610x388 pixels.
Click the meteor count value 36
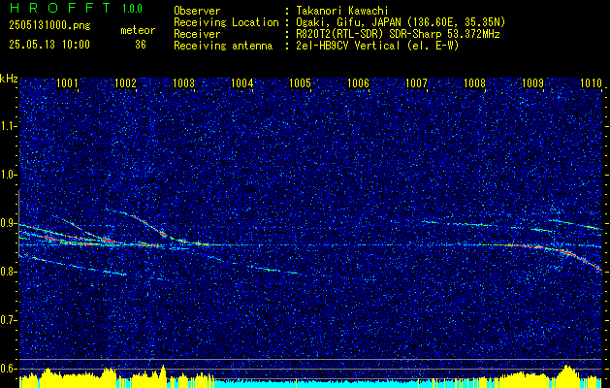point(141,45)
